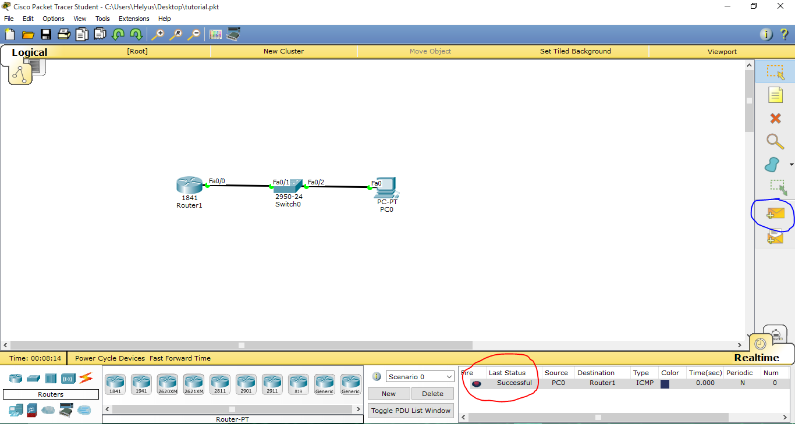Click Power Cycle Devices
This screenshot has width=795, height=424.
tap(110, 358)
